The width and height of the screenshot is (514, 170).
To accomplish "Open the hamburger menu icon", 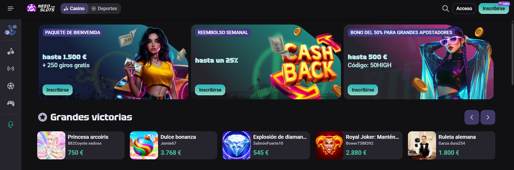I will point(11,9).
